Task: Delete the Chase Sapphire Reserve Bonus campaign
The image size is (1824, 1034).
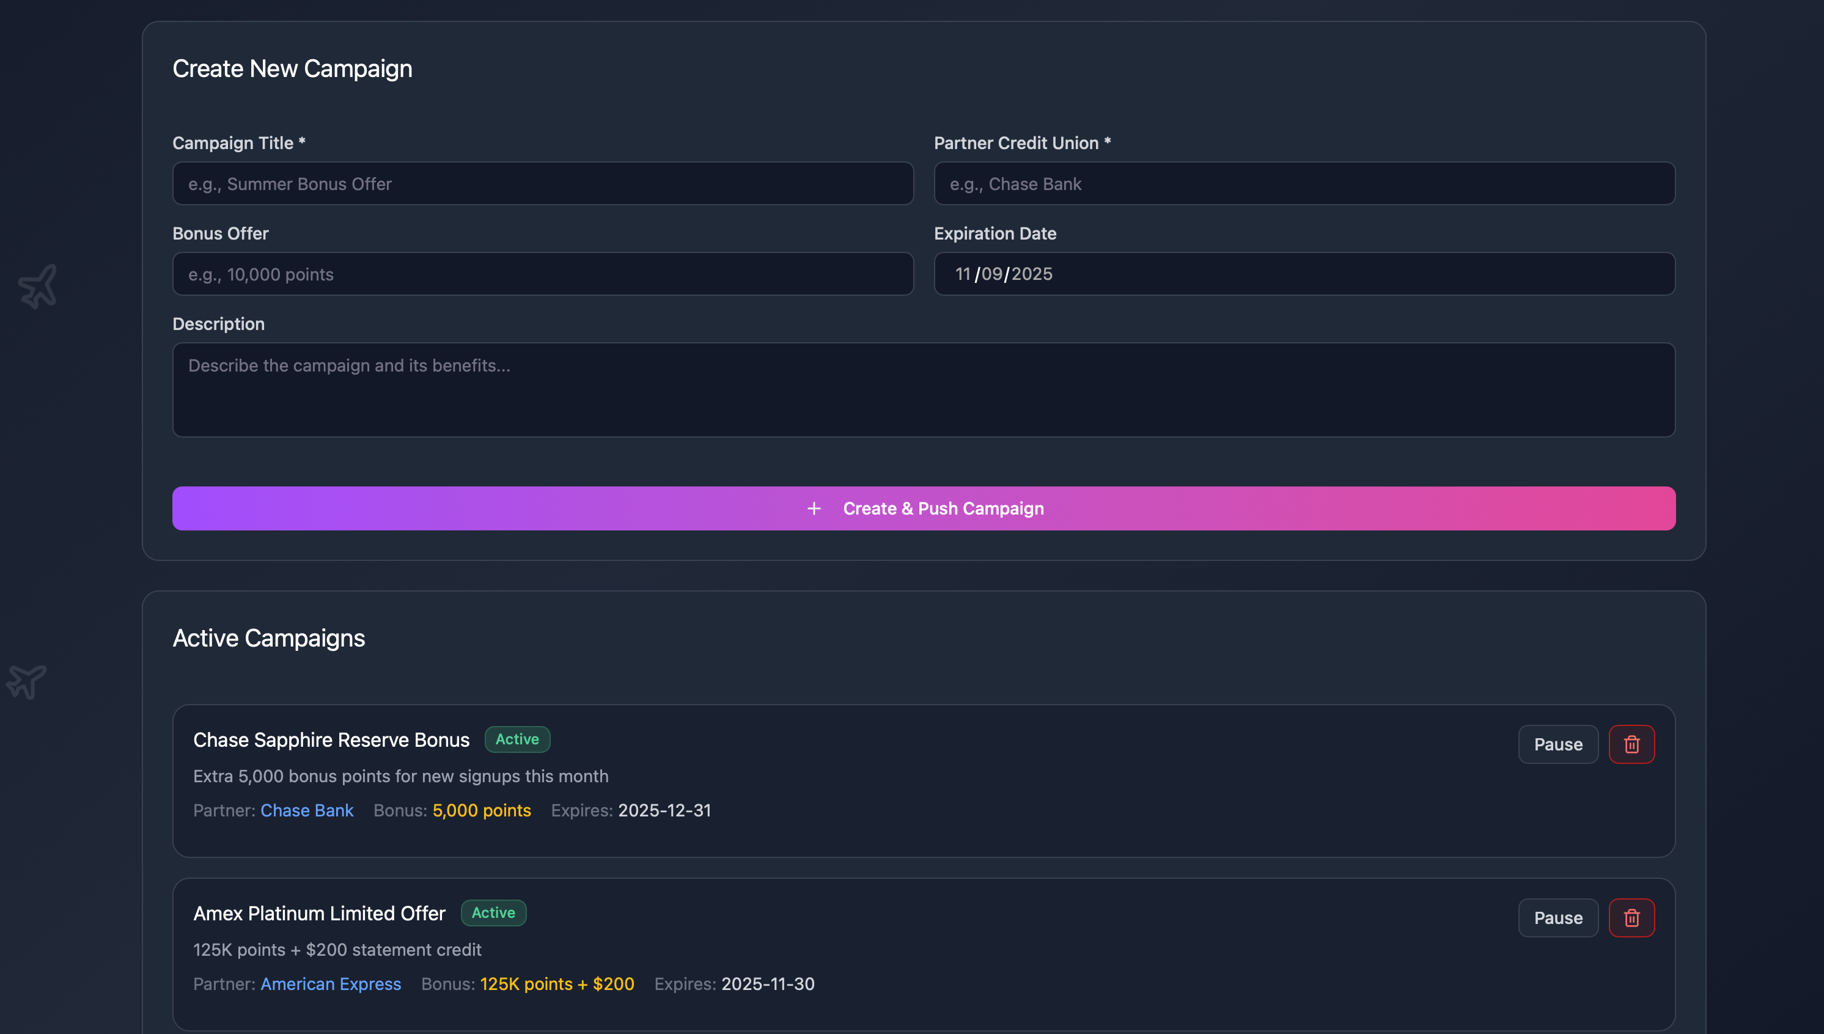Action: pyautogui.click(x=1631, y=744)
